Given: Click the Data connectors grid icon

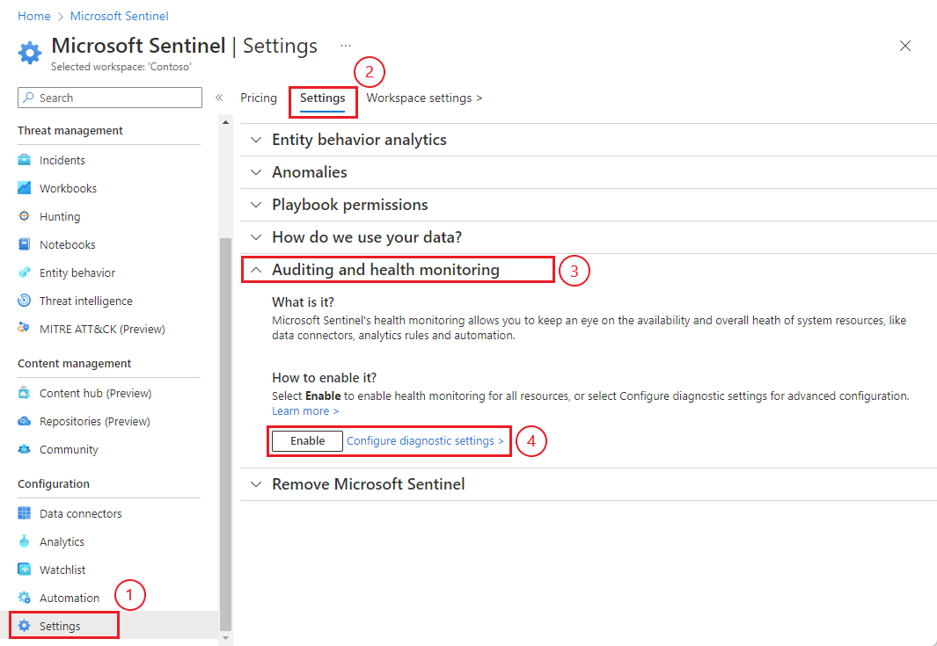Looking at the screenshot, I should tap(25, 513).
